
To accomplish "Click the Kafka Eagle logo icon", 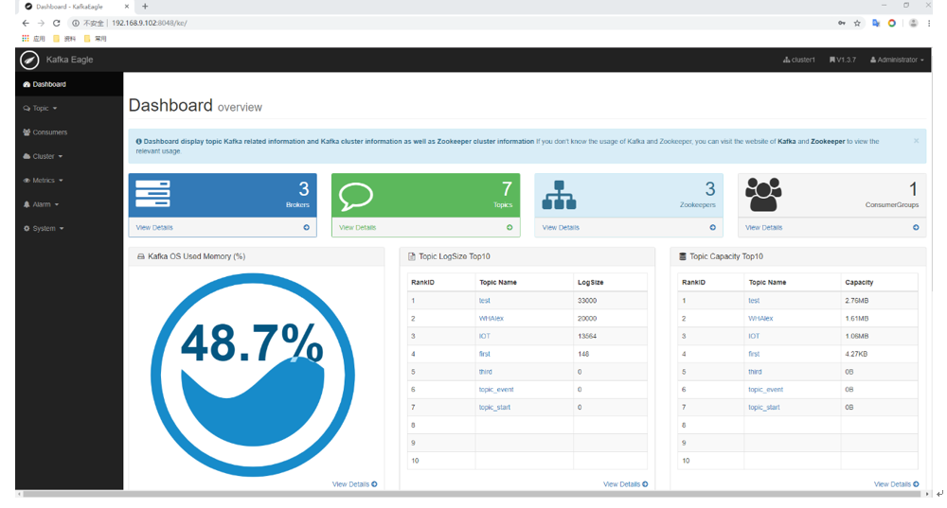I will pyautogui.click(x=29, y=60).
